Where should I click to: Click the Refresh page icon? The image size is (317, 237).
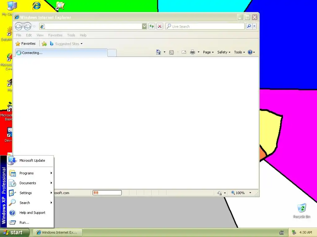click(x=152, y=26)
